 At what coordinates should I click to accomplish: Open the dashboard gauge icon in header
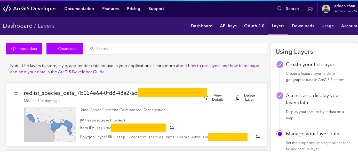(x=310, y=9)
